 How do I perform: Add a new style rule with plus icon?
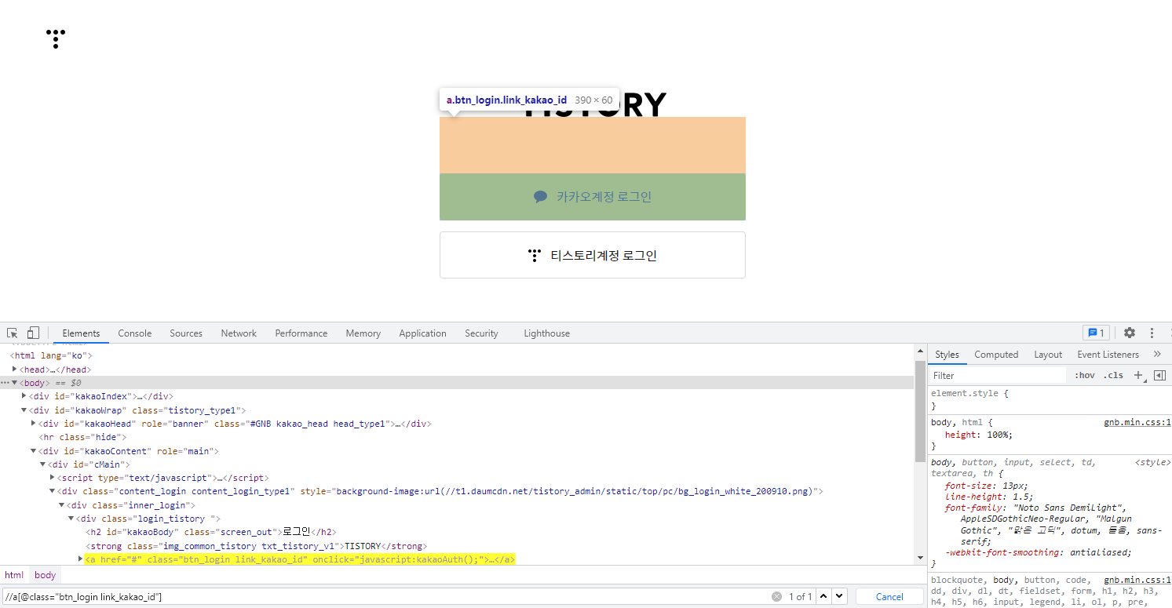tap(1138, 375)
